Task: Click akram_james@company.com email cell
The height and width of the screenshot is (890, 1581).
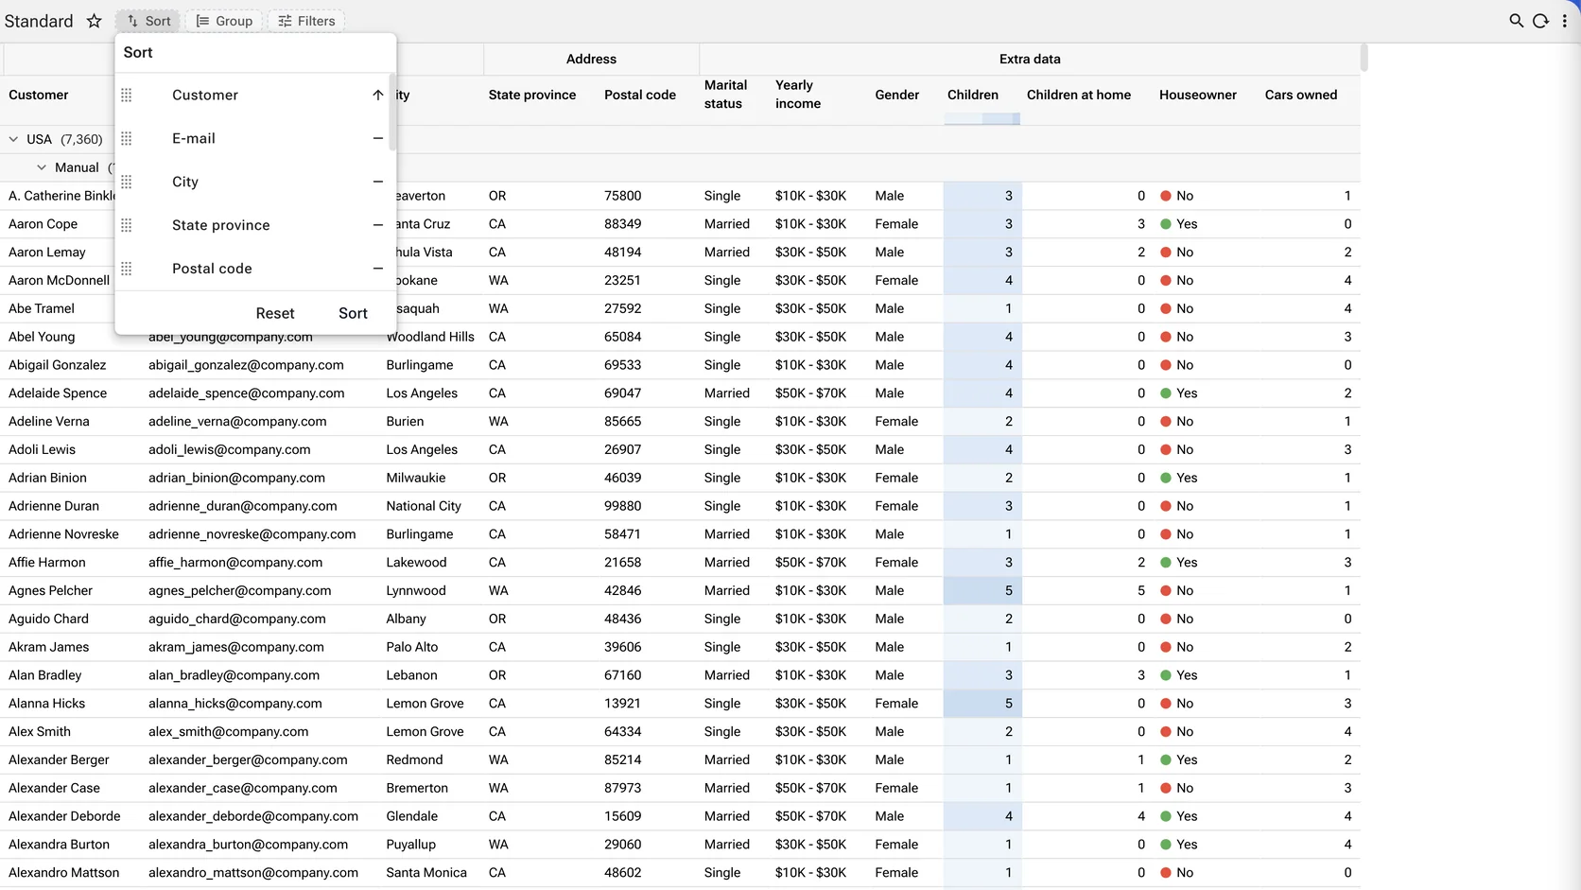Action: (236, 647)
